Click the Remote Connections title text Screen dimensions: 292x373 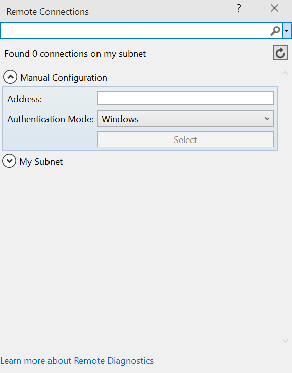pyautogui.click(x=47, y=12)
